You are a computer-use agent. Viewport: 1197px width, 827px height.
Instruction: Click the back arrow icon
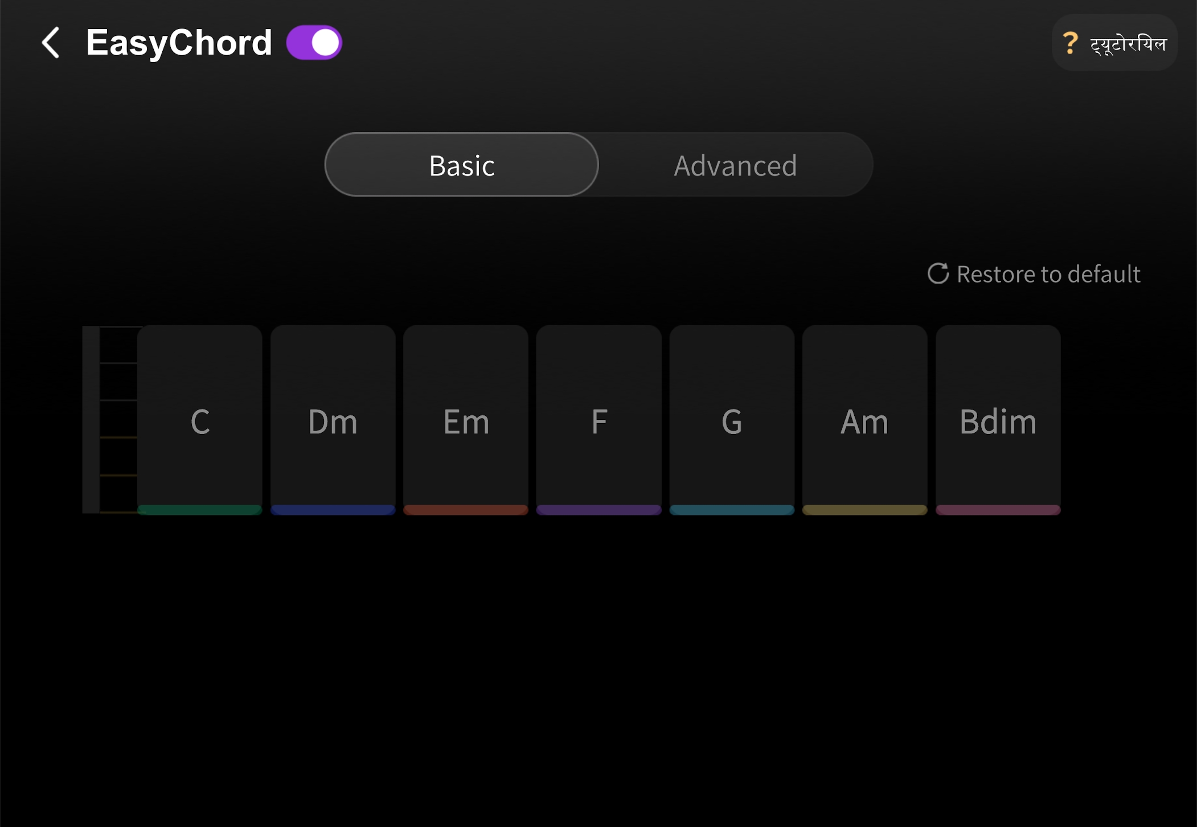coord(50,42)
